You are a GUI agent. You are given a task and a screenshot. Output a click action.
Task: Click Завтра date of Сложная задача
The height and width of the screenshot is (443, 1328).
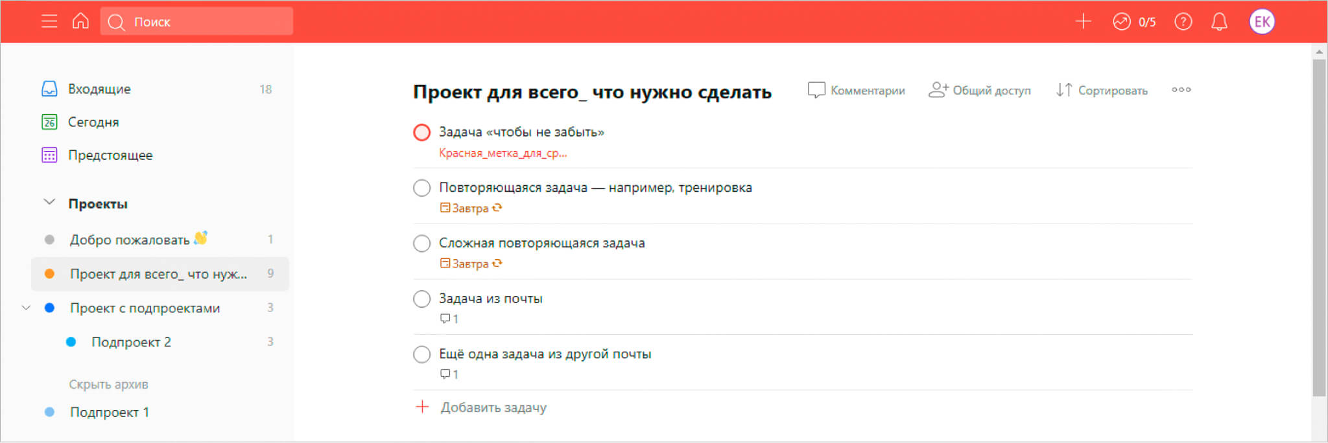click(x=464, y=264)
